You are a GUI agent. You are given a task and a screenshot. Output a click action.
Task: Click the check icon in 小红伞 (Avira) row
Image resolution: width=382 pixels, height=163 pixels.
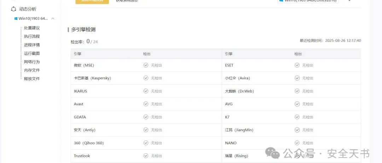point(297,78)
